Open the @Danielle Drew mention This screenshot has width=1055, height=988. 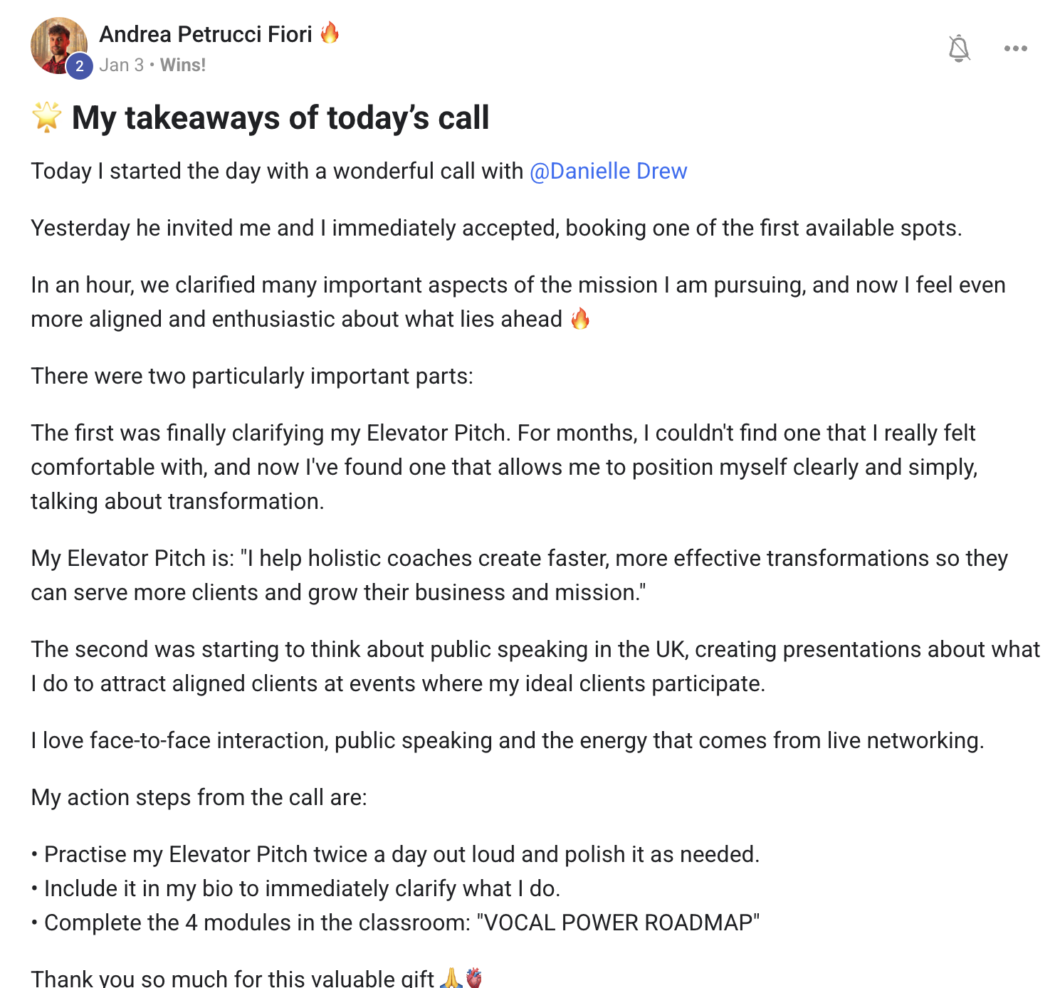[x=608, y=171]
